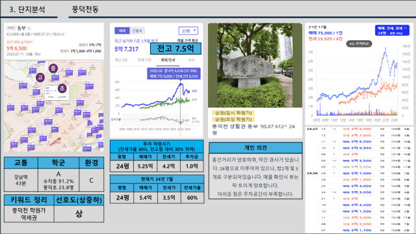Toggle price view to 전월세
Screen dimensions: 416x234
(x=137, y=31)
